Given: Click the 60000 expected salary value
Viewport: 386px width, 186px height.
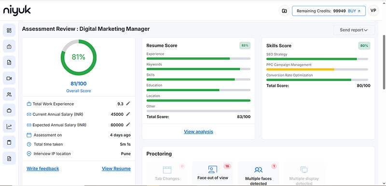Looking at the screenshot, I should click(x=117, y=125).
